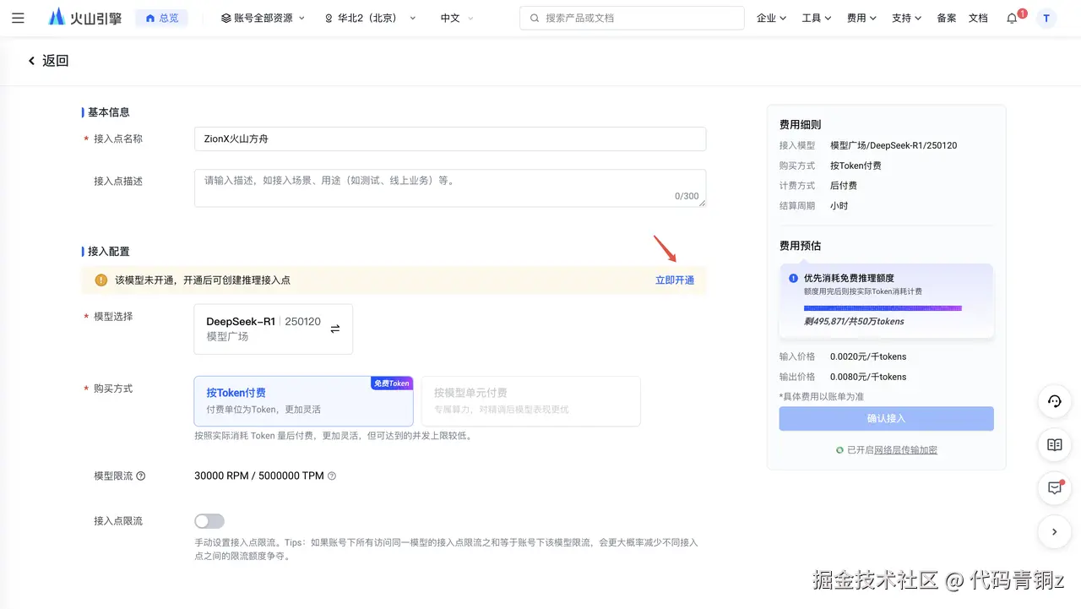This screenshot has height=609, width=1081.
Task: Expand the 账号全部资源 dropdown
Action: tap(263, 18)
